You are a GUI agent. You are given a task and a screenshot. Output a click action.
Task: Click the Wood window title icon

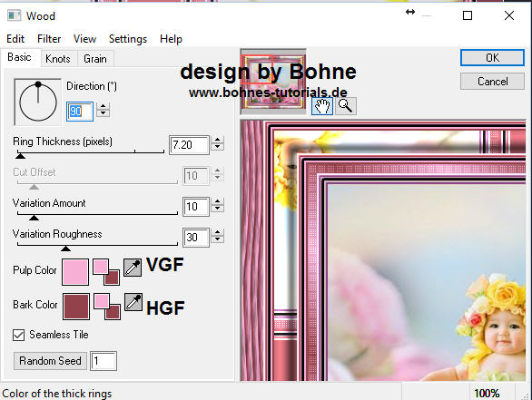[x=15, y=15]
